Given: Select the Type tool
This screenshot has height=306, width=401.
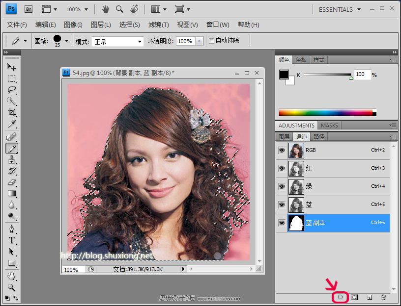Looking at the screenshot, I should click(11, 240).
